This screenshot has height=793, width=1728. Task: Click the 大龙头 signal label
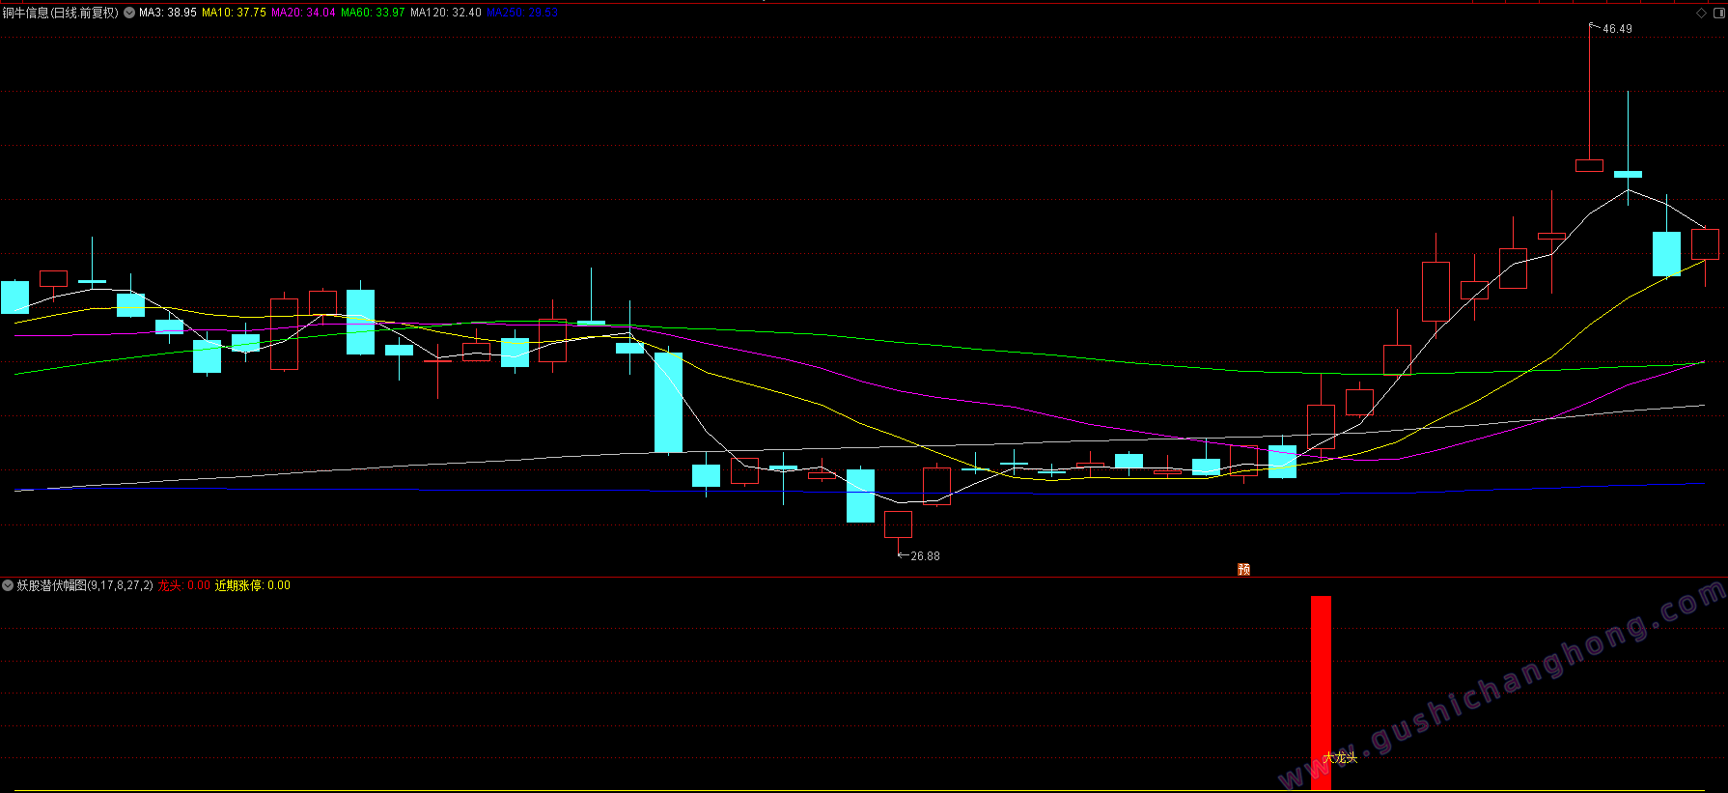point(1340,757)
